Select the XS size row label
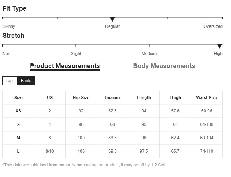The image size is (231, 177). click(18, 111)
